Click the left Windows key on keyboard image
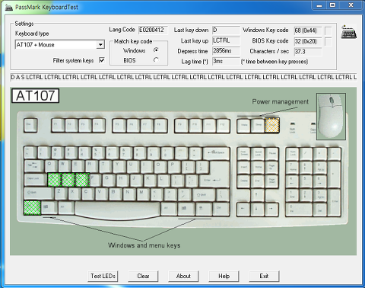Viewport: 365px width, 288px height. pyautogui.click(x=49, y=208)
